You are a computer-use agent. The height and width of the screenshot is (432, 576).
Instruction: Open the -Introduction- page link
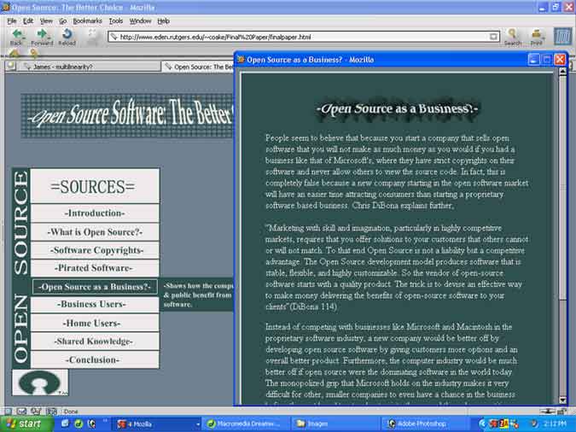95,213
